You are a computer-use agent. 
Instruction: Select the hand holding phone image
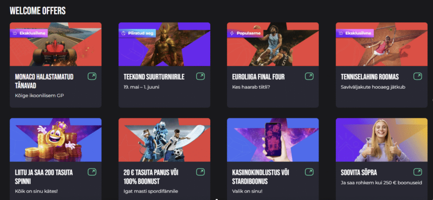pyautogui.click(x=273, y=140)
